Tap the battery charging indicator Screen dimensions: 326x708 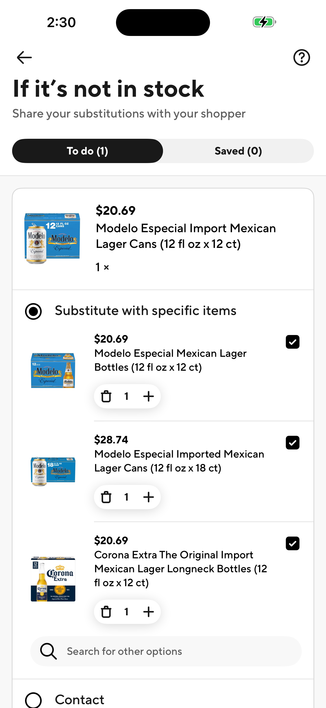click(x=264, y=23)
